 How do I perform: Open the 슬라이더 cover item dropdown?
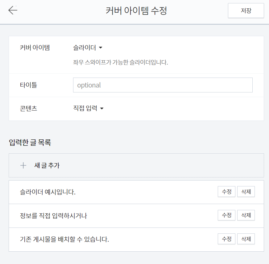(88, 48)
